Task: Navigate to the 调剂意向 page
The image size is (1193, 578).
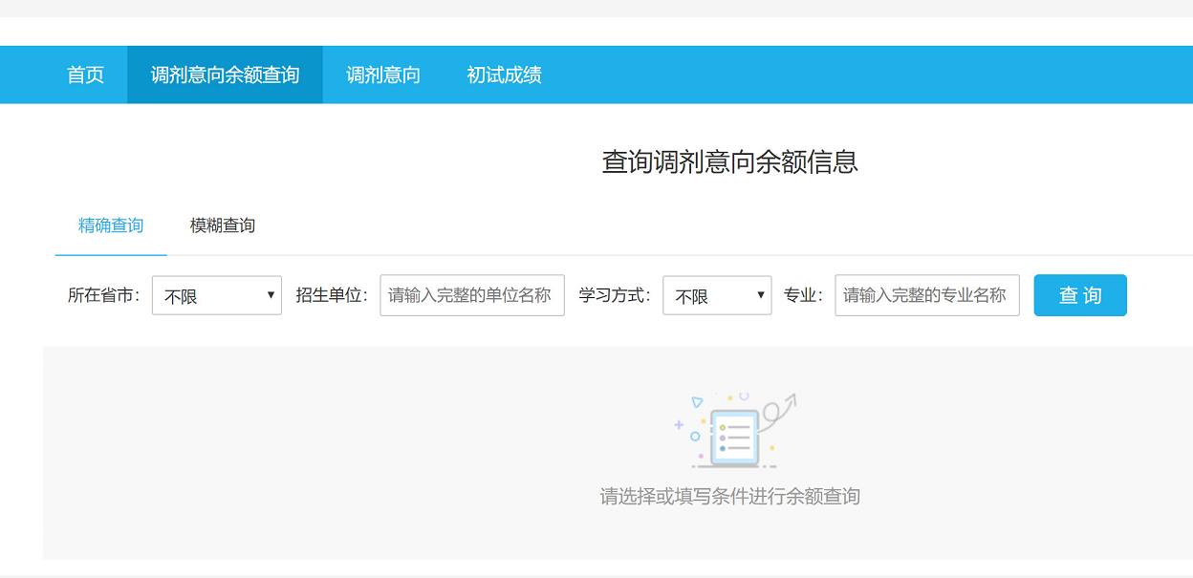Action: click(382, 75)
